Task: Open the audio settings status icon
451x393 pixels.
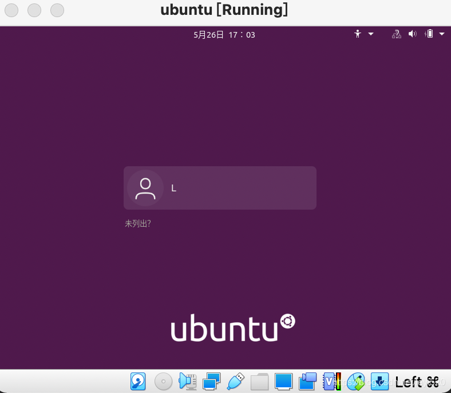Action: [188, 381]
